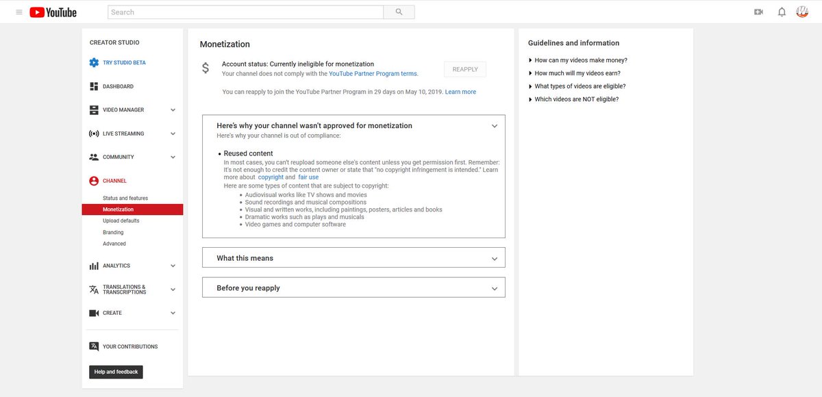Click the Account status text
Viewport: 822px width, 397px height.
(298, 64)
